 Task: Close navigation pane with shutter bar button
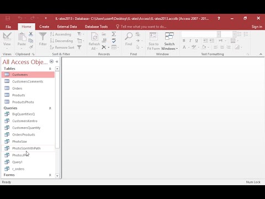click(x=57, y=62)
